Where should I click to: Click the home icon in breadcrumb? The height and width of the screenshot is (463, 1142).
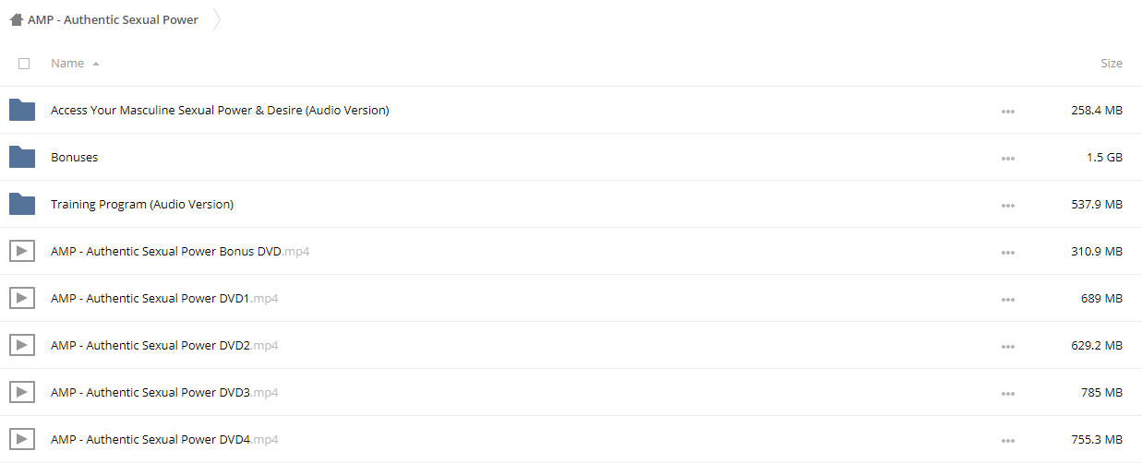(16, 19)
